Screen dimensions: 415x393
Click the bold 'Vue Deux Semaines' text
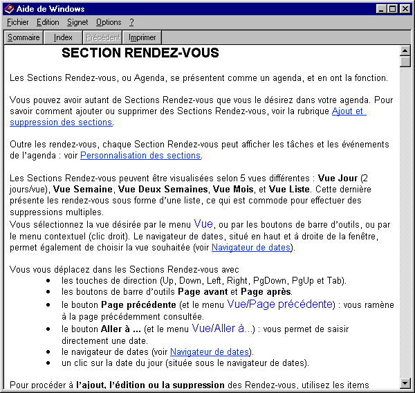point(163,189)
